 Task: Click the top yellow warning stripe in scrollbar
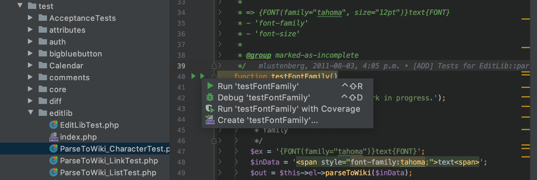point(526,19)
